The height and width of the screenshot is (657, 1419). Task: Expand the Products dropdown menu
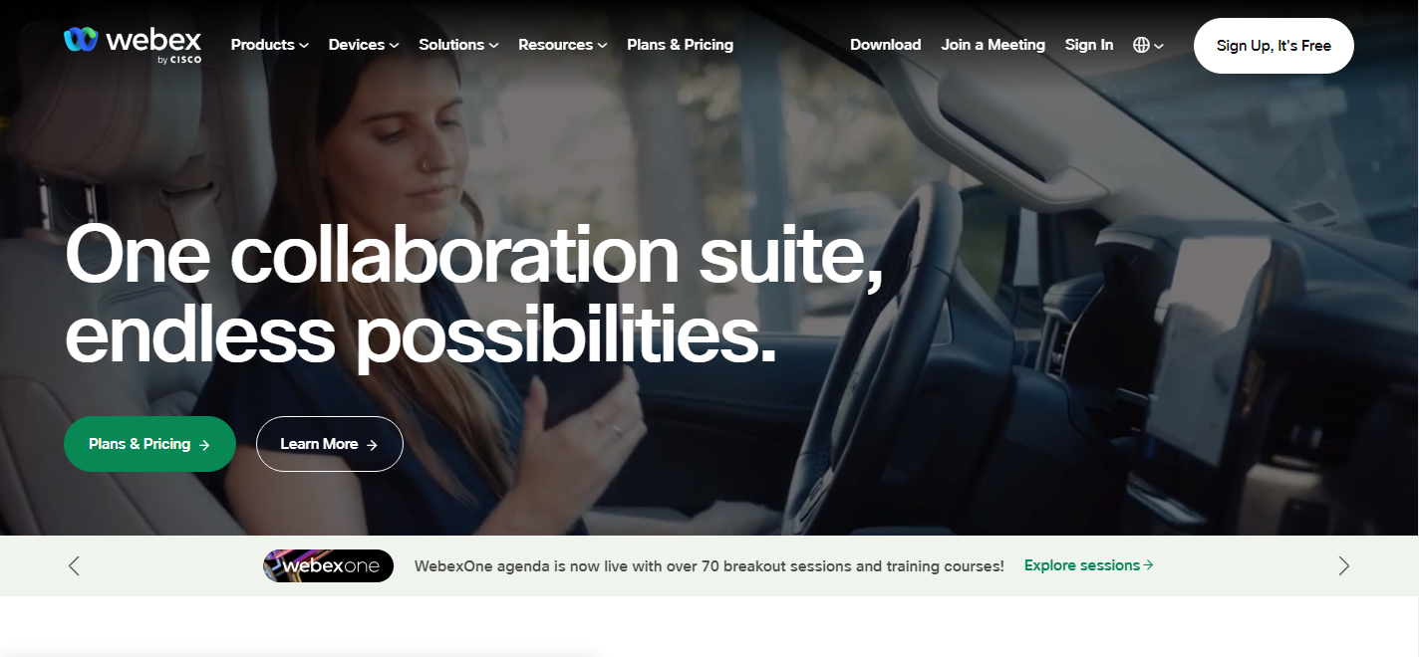(269, 45)
